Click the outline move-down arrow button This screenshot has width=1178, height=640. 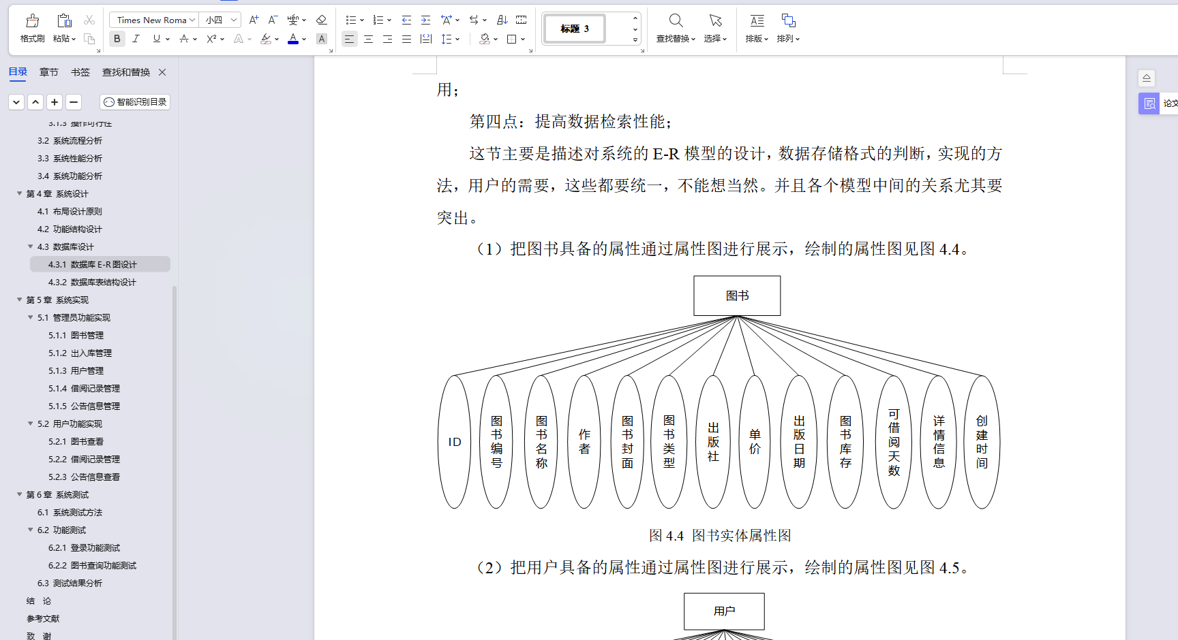point(16,102)
